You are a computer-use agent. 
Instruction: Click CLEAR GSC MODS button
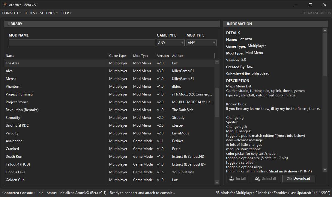pyautogui.click(x=316, y=13)
